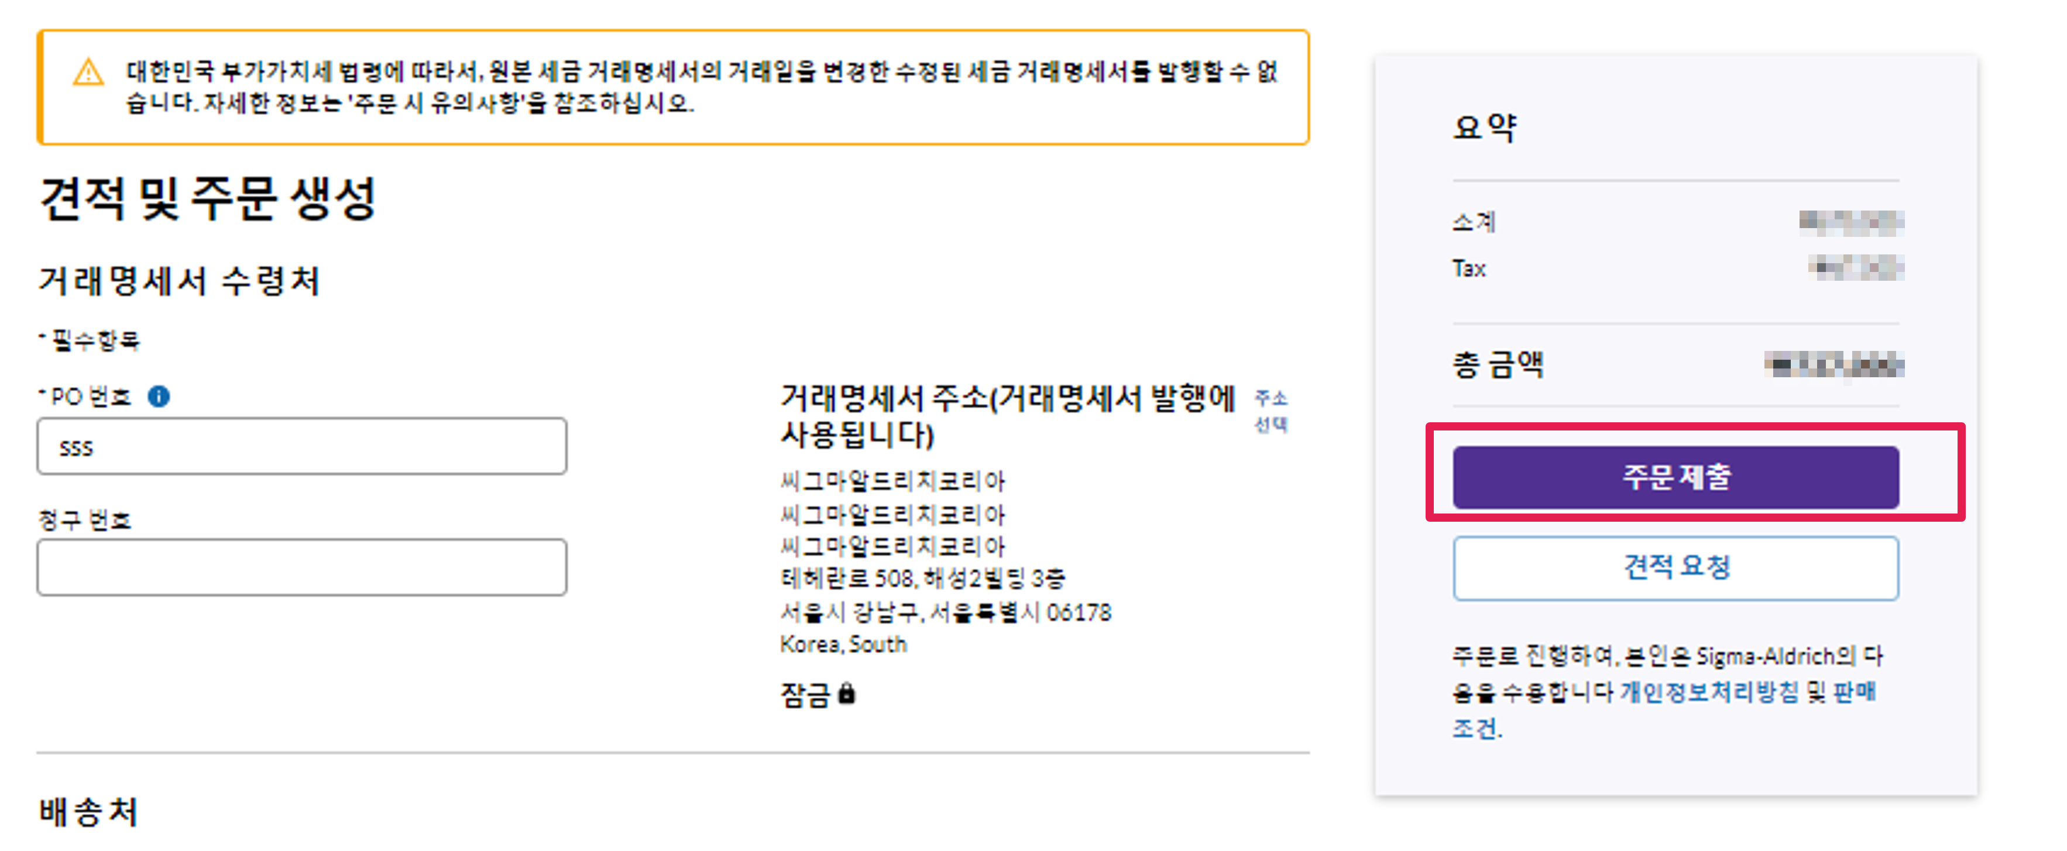
Task: Click the 배송처 section heading
Action: pos(88,811)
